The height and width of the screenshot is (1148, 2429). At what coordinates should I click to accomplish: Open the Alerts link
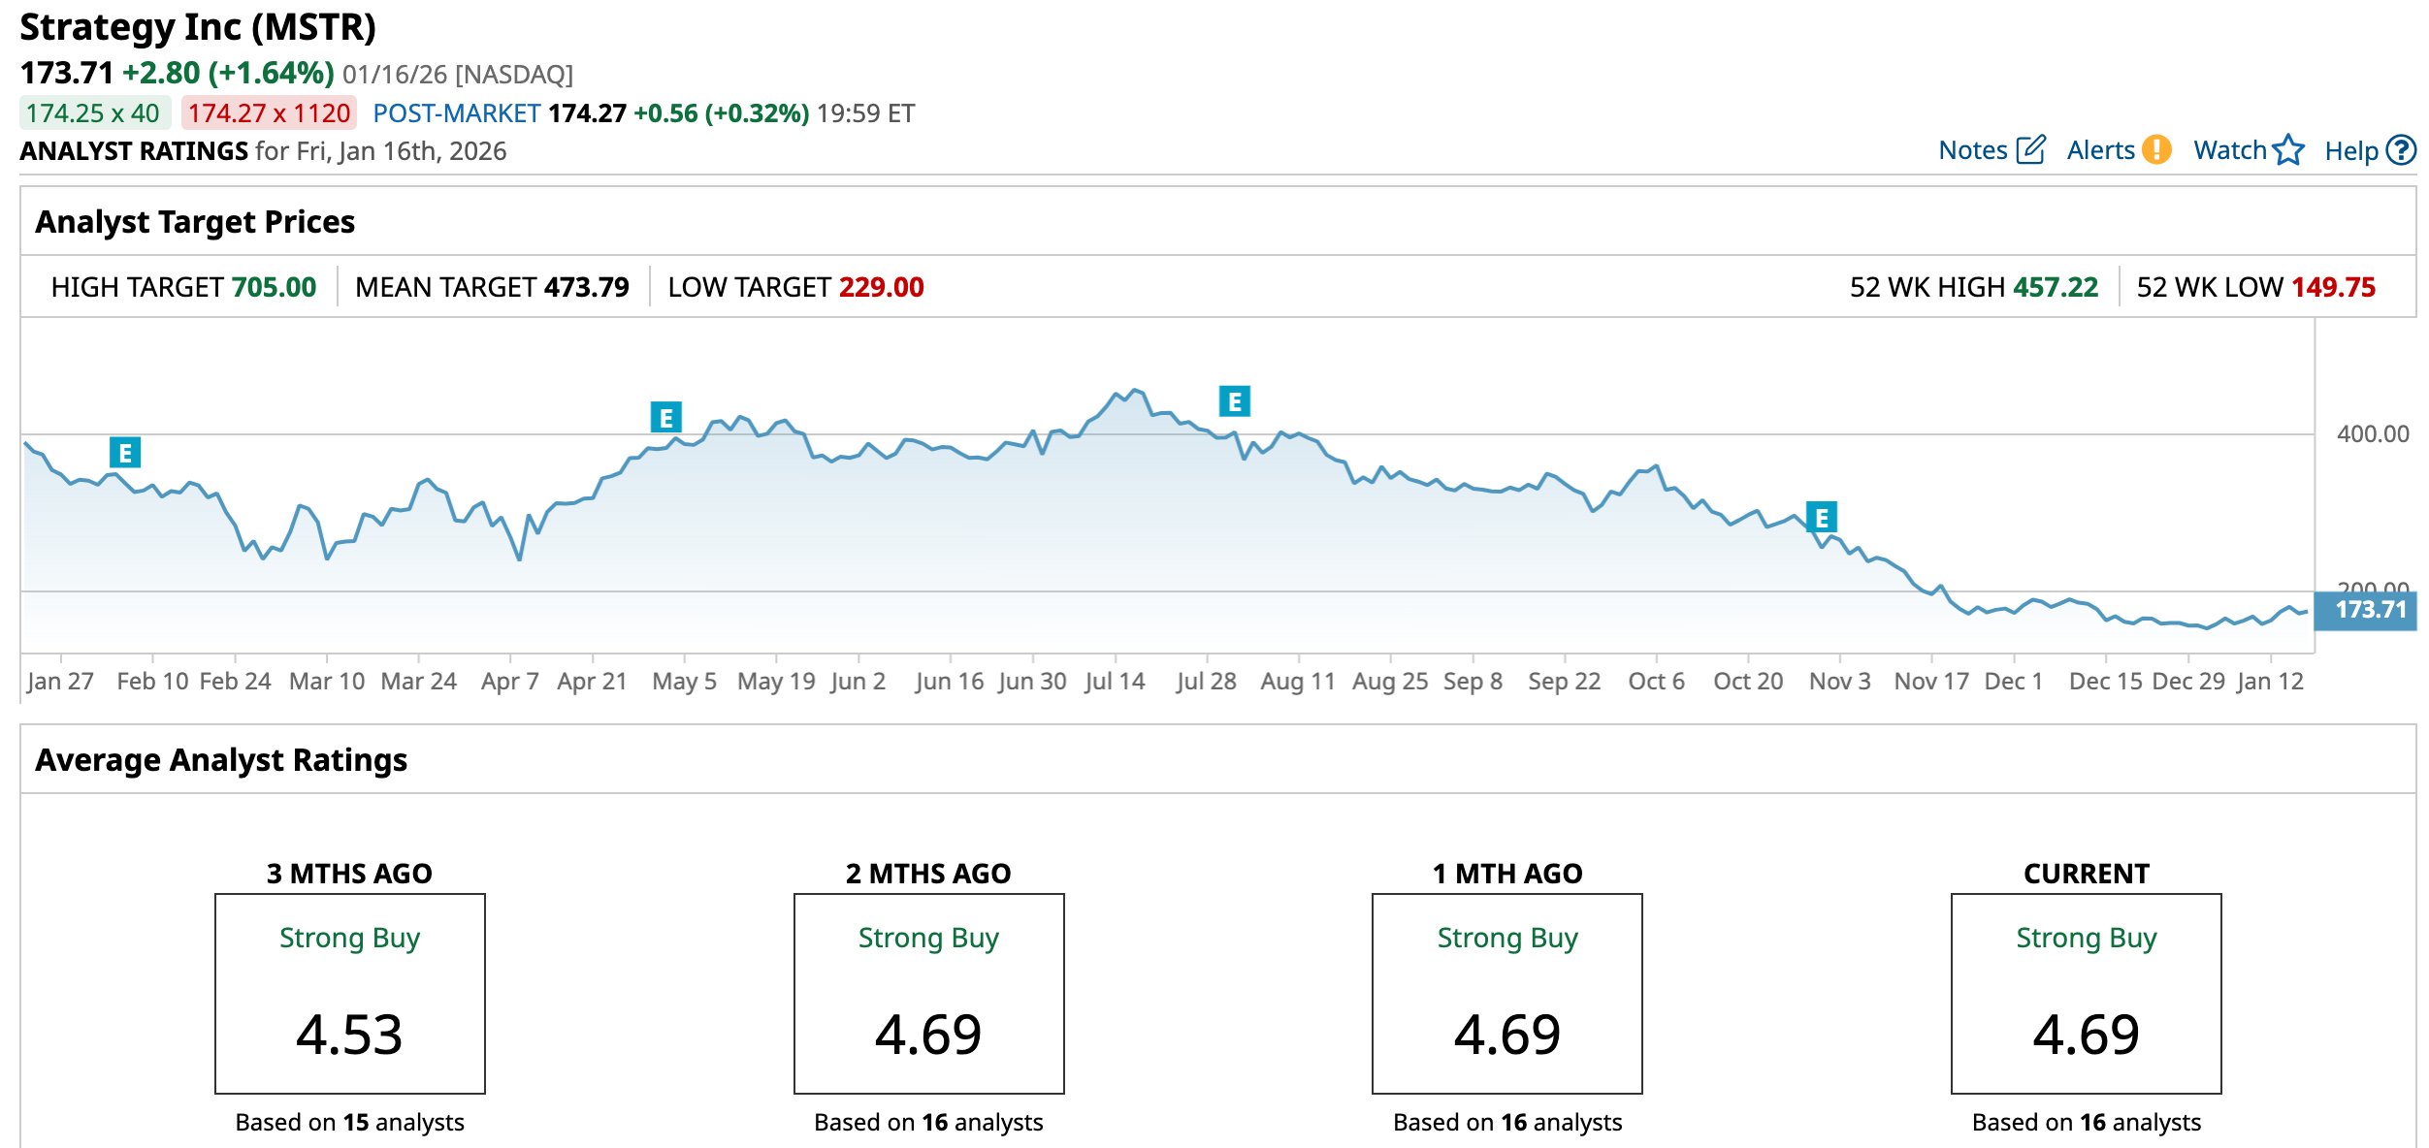pos(2100,150)
